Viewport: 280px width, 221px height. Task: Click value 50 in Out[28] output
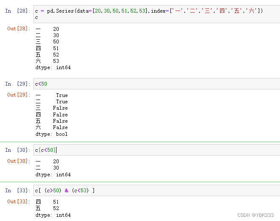(56, 42)
